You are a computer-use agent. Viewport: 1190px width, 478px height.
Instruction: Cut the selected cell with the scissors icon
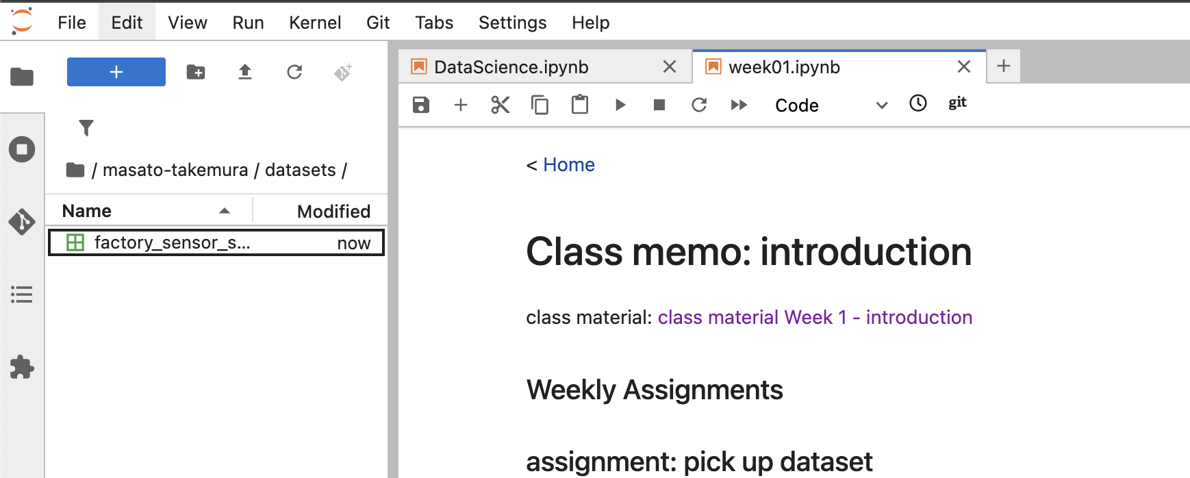(501, 105)
